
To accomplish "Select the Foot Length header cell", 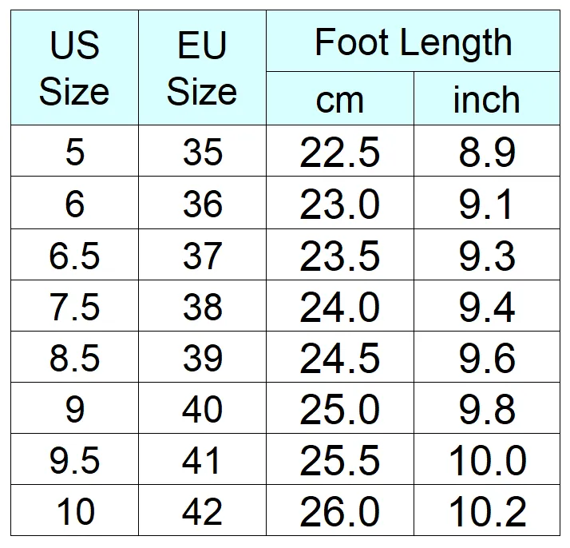I will click(413, 41).
